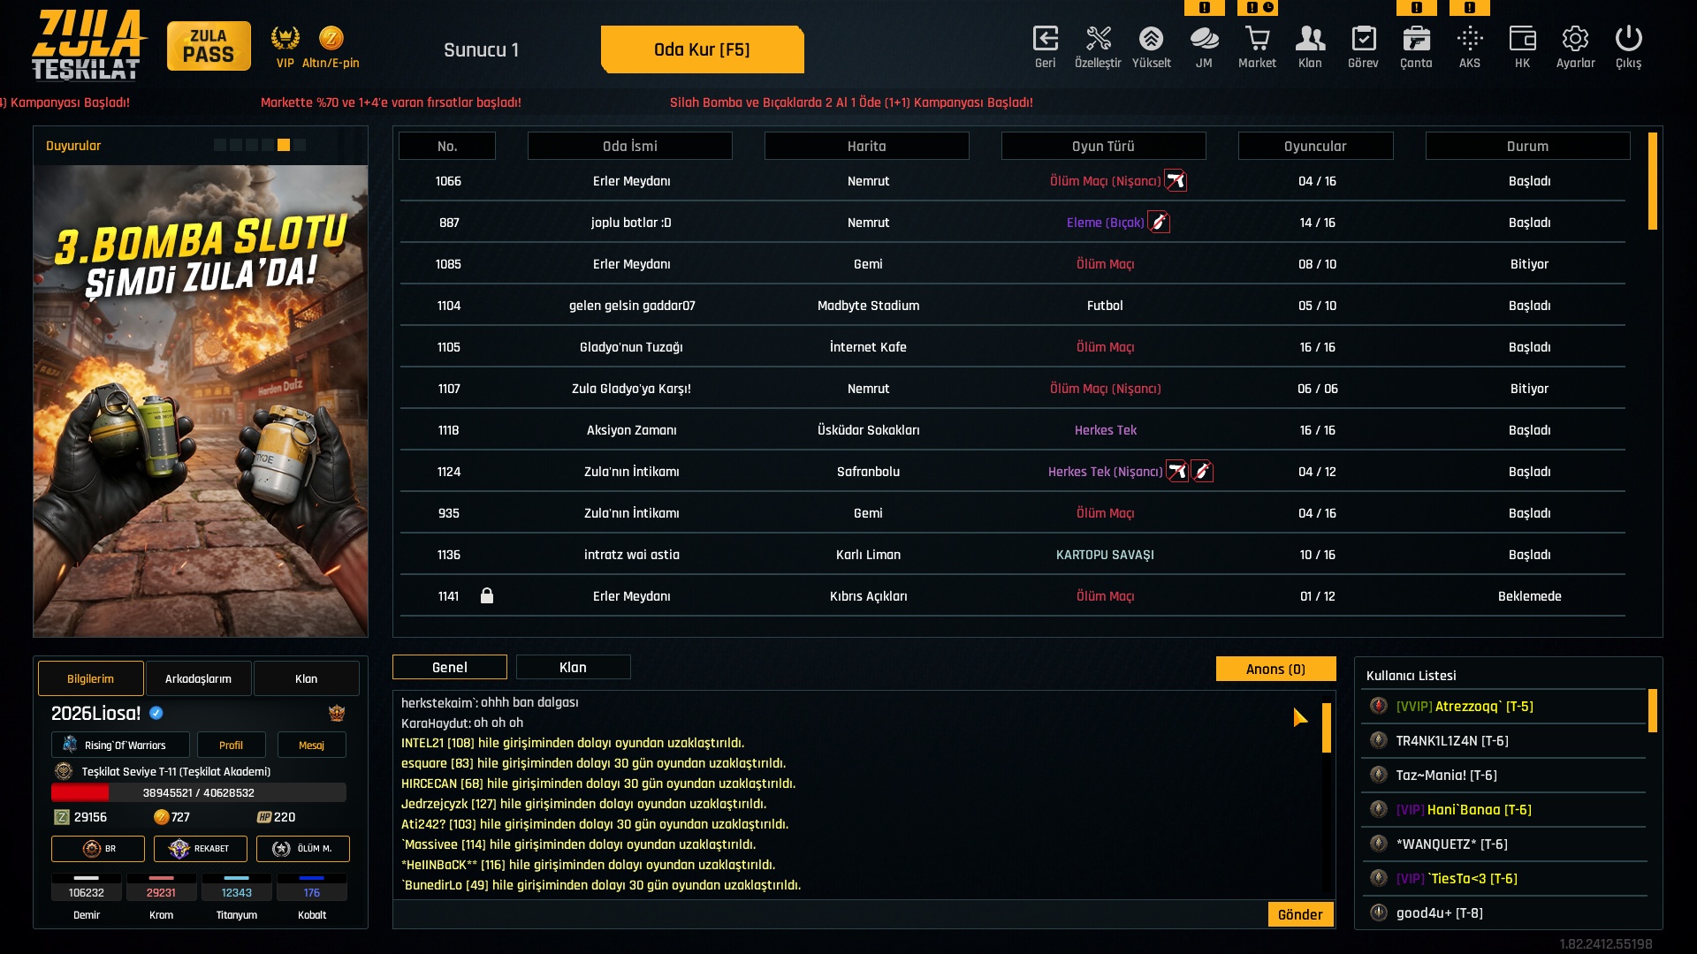Image resolution: width=1697 pixels, height=954 pixels.
Task: Sort rooms by the Durum column
Action: coord(1528,146)
